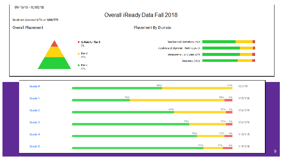Click the '124/129' count for Grade 3
The height and width of the screenshot is (159, 283).
(244, 122)
